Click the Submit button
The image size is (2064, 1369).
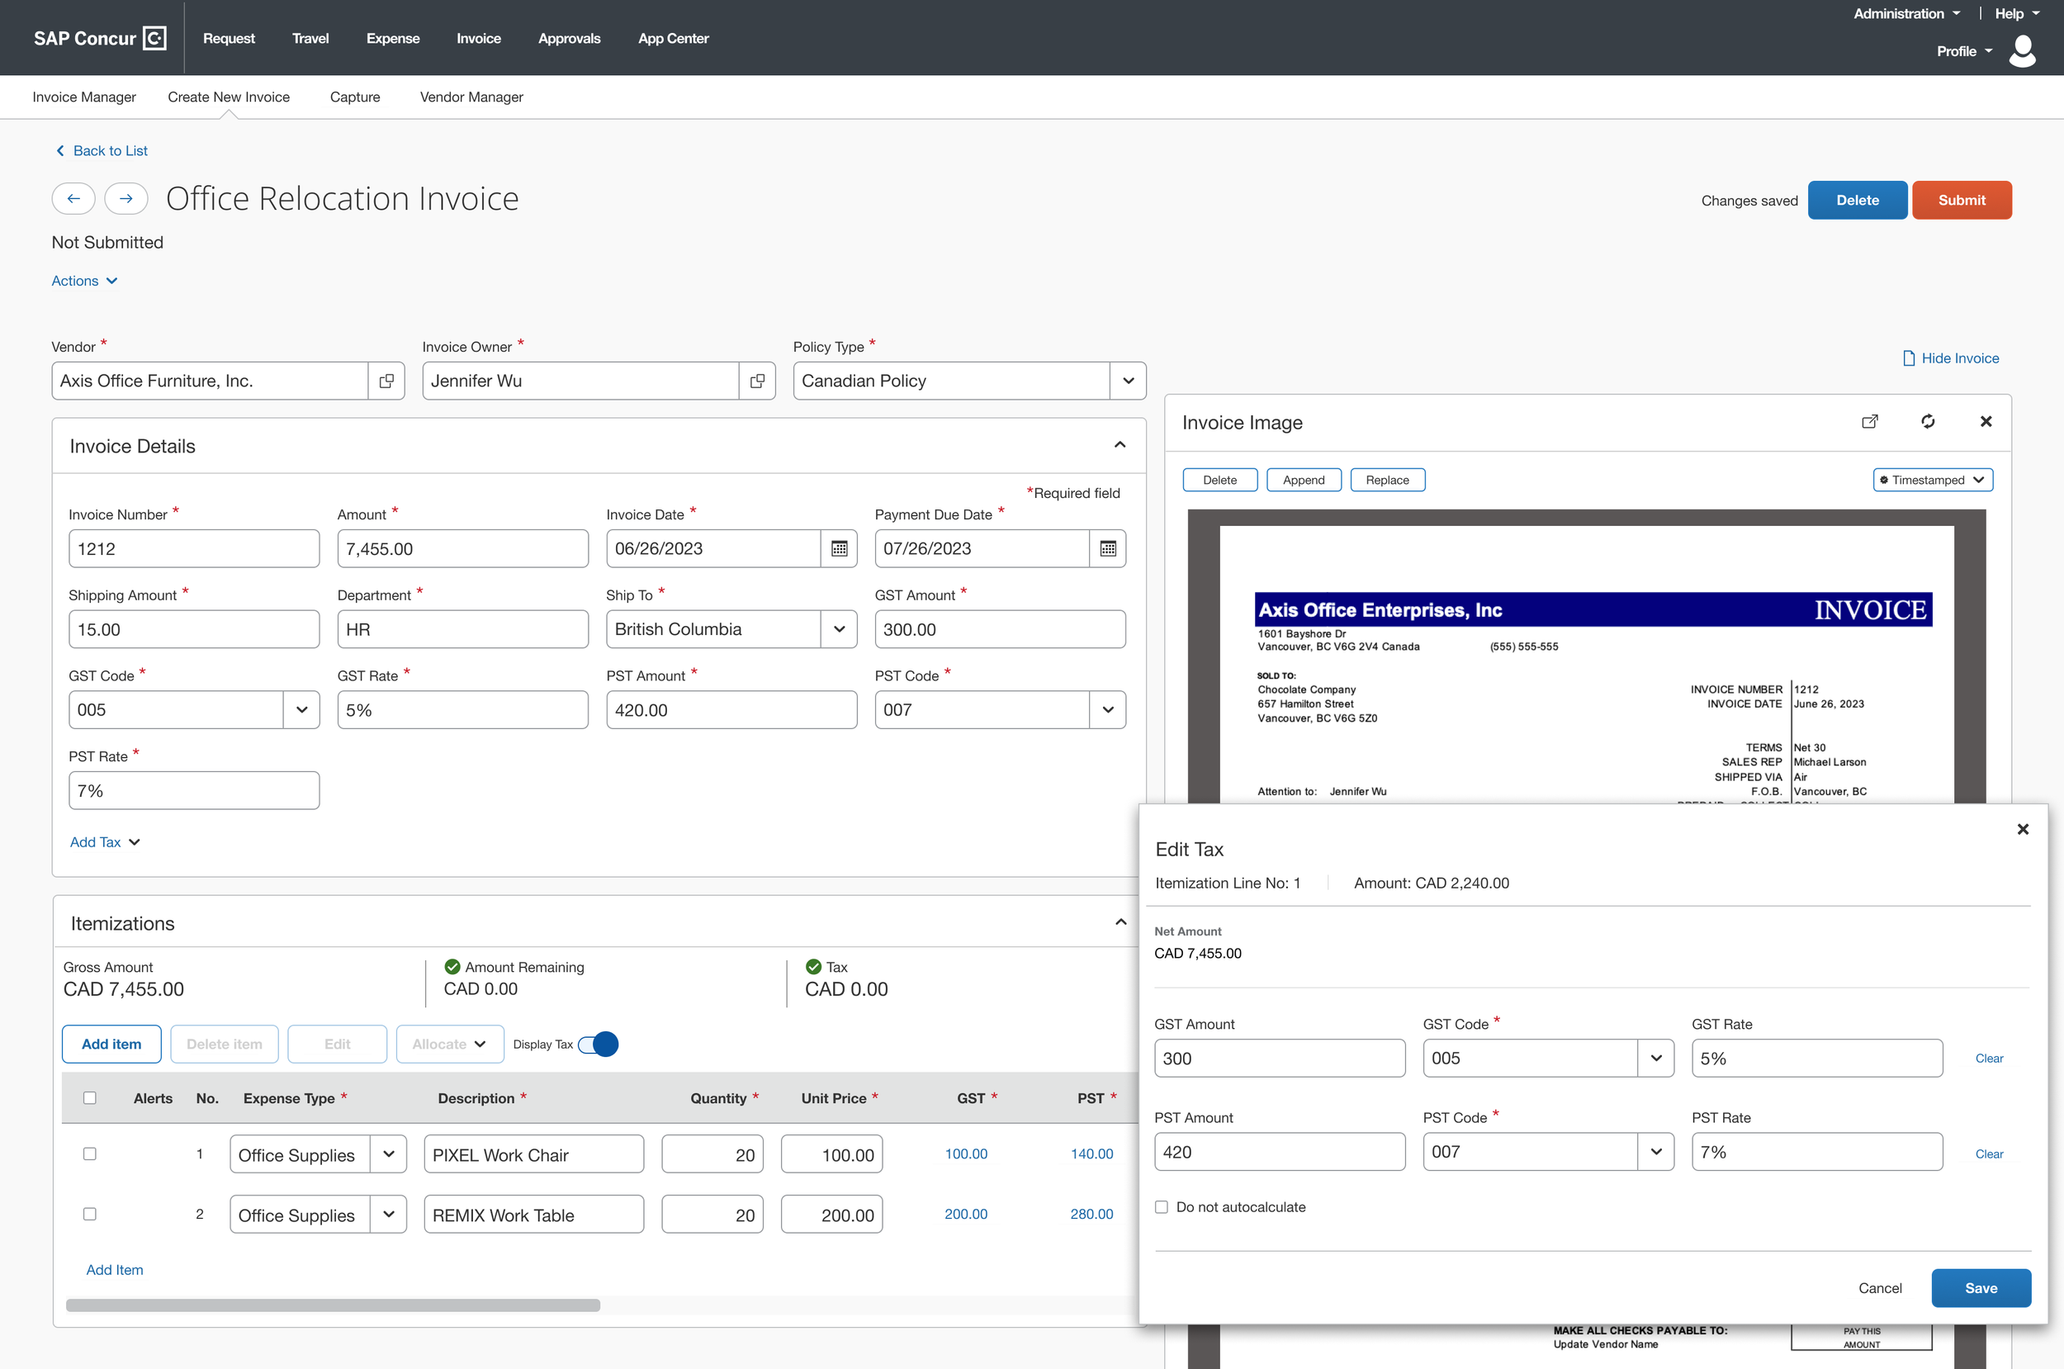click(x=1961, y=200)
